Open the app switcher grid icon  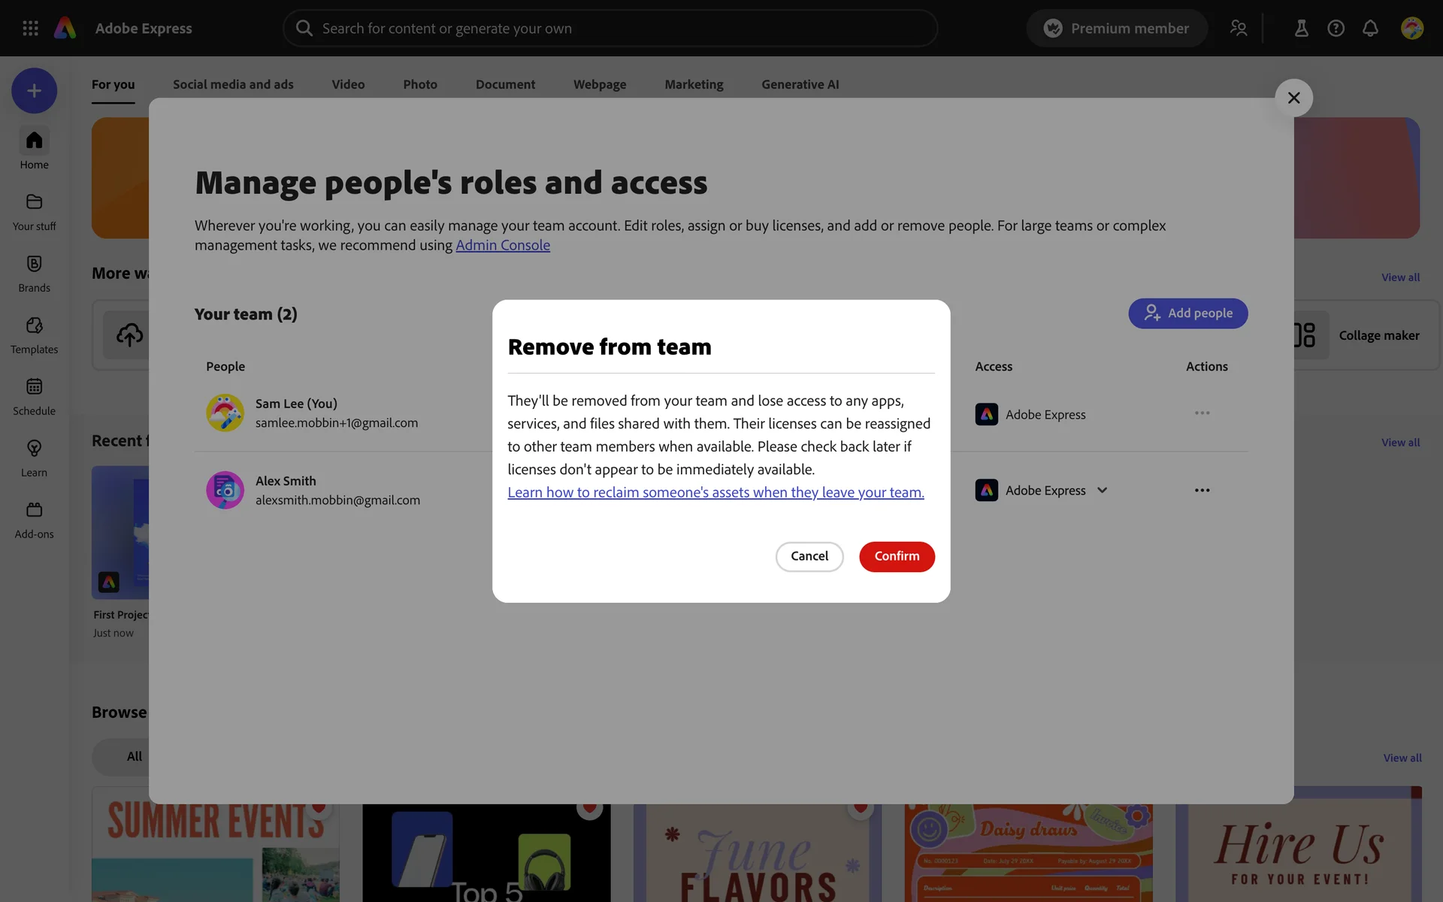pos(30,28)
